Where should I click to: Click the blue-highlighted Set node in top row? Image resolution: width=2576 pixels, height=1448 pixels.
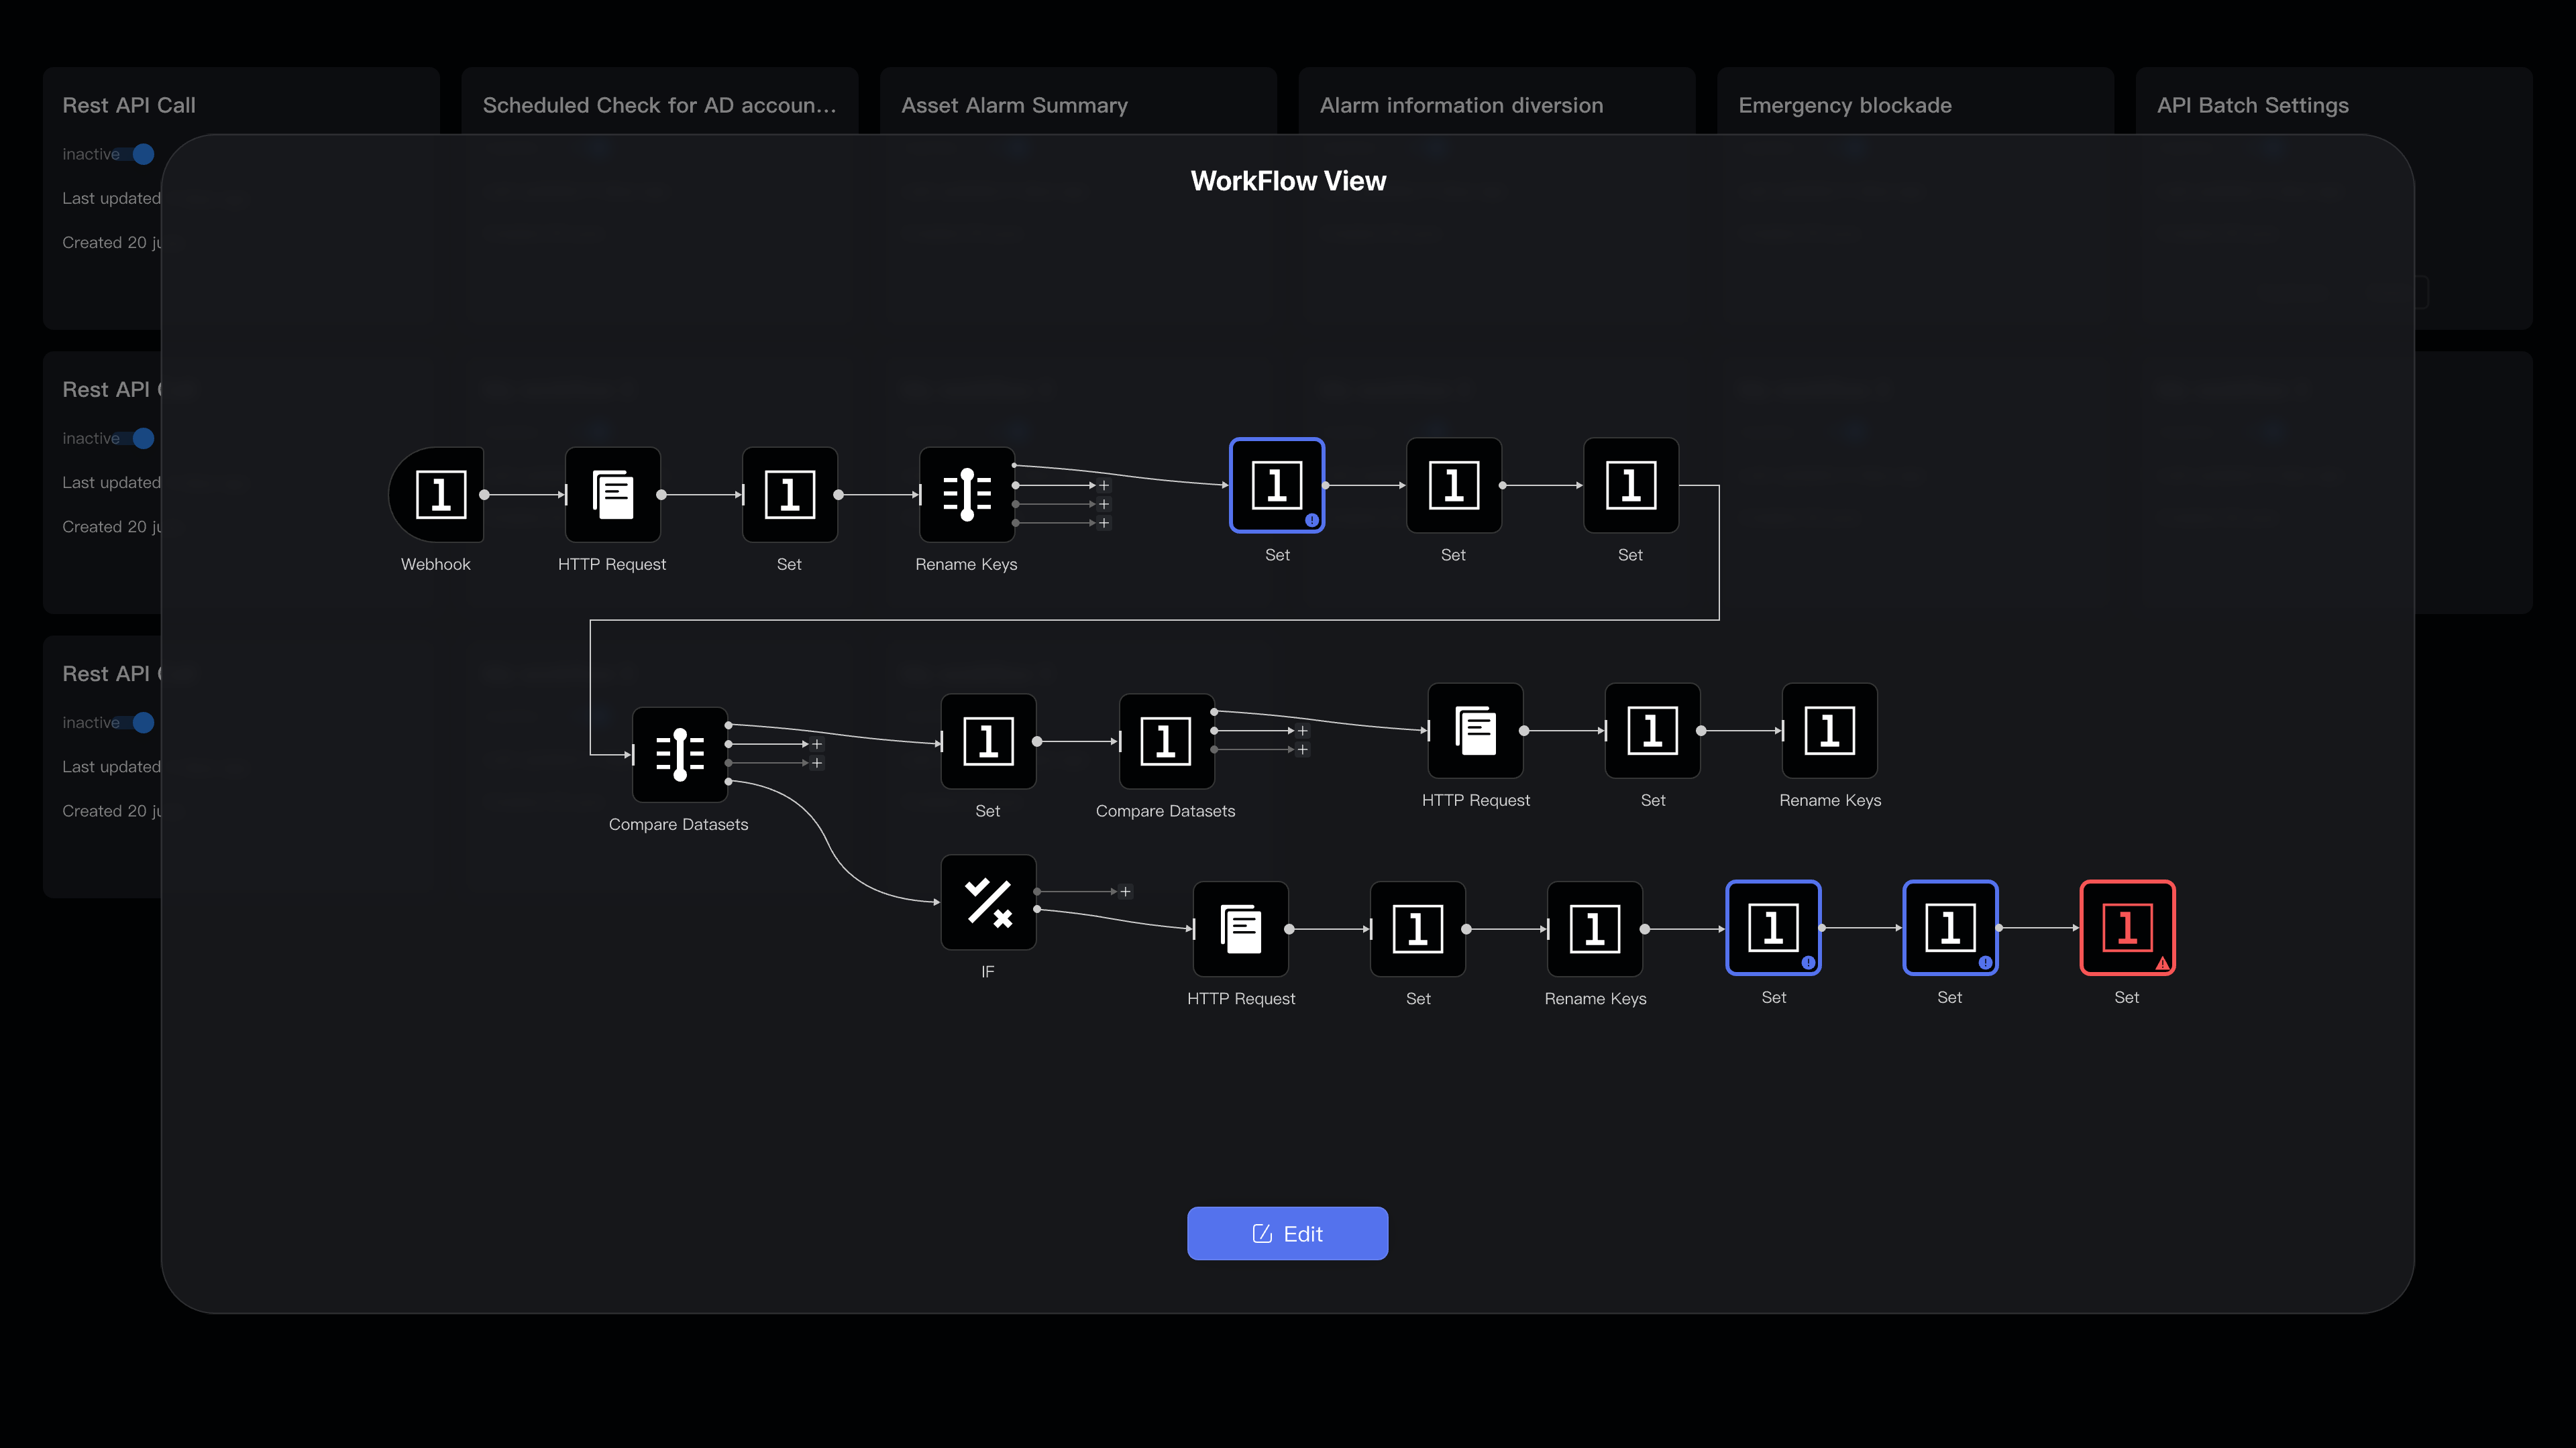click(1277, 485)
